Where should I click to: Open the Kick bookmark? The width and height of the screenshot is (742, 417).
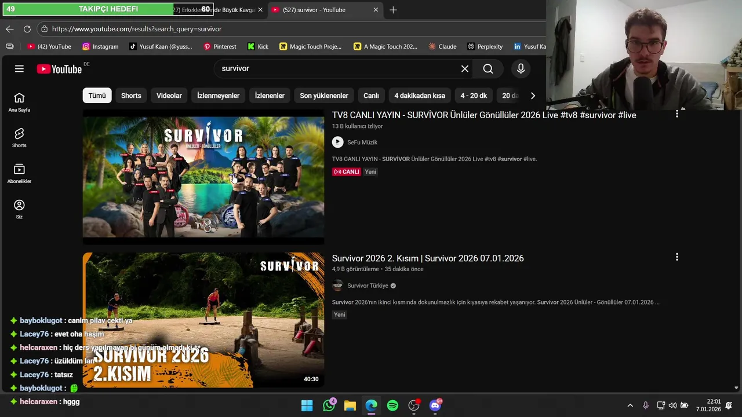click(258, 46)
